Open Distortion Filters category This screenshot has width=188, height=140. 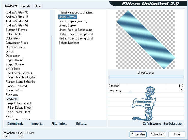[x=15, y=47]
